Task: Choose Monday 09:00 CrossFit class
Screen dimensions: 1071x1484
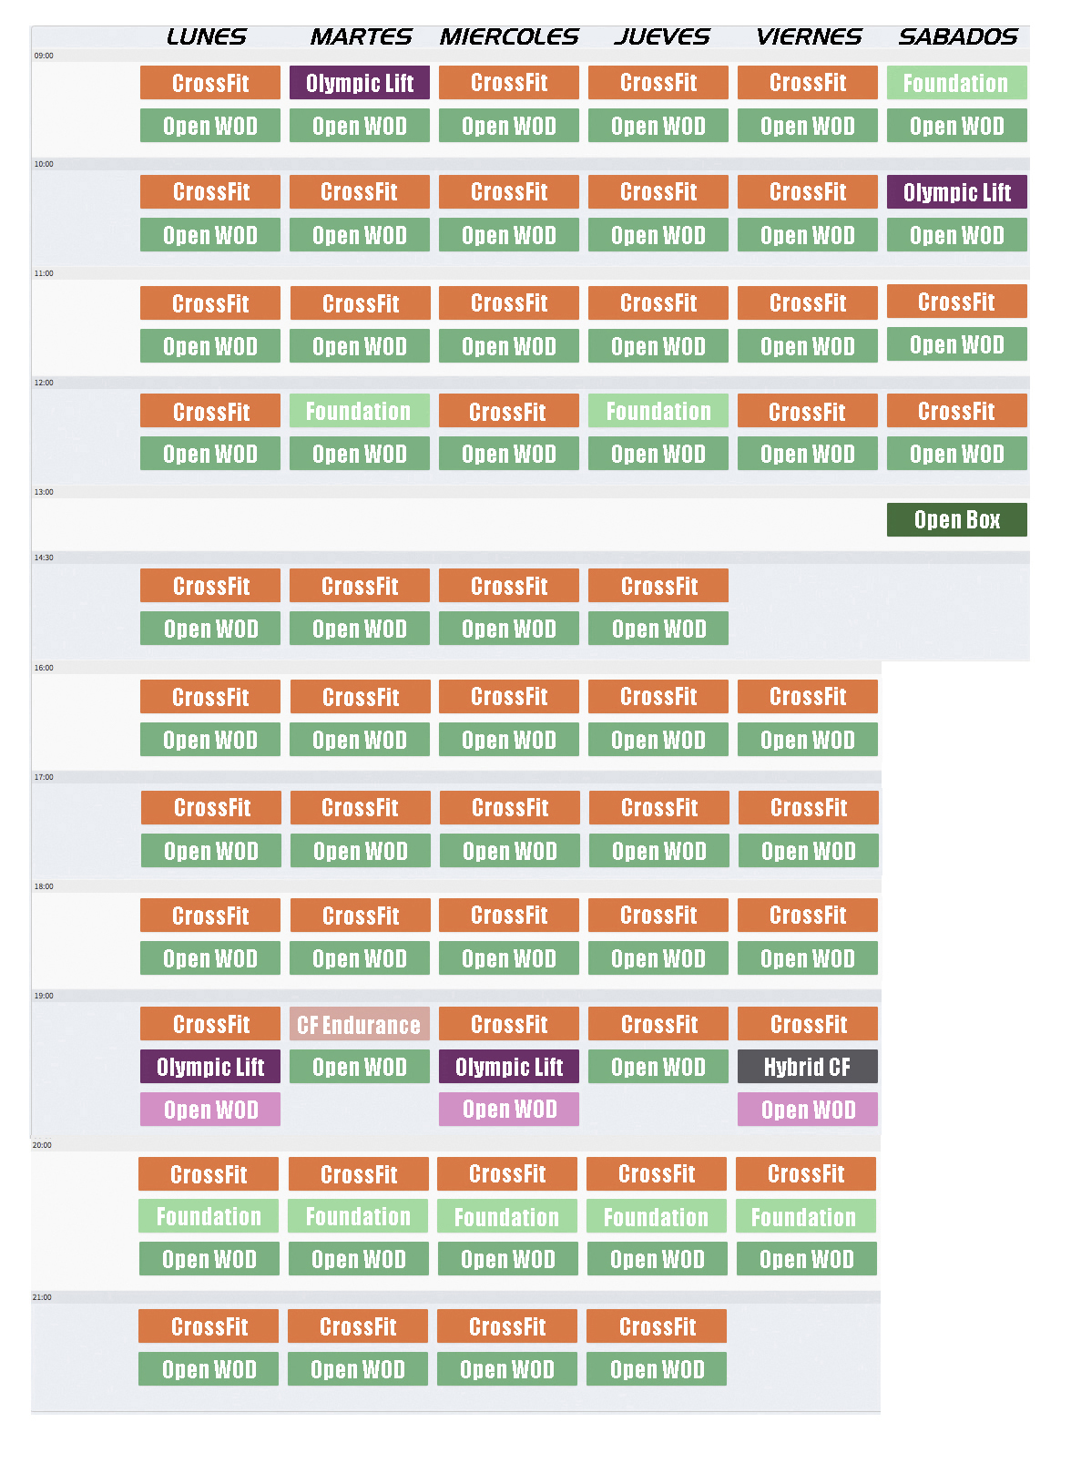Action: point(210,83)
